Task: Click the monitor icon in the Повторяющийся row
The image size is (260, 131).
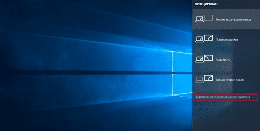Action: 208,38
